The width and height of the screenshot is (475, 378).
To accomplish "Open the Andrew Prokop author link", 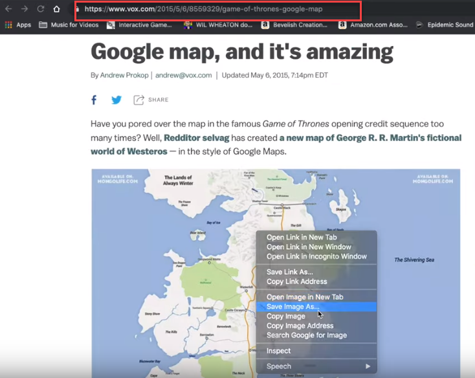I will (124, 75).
